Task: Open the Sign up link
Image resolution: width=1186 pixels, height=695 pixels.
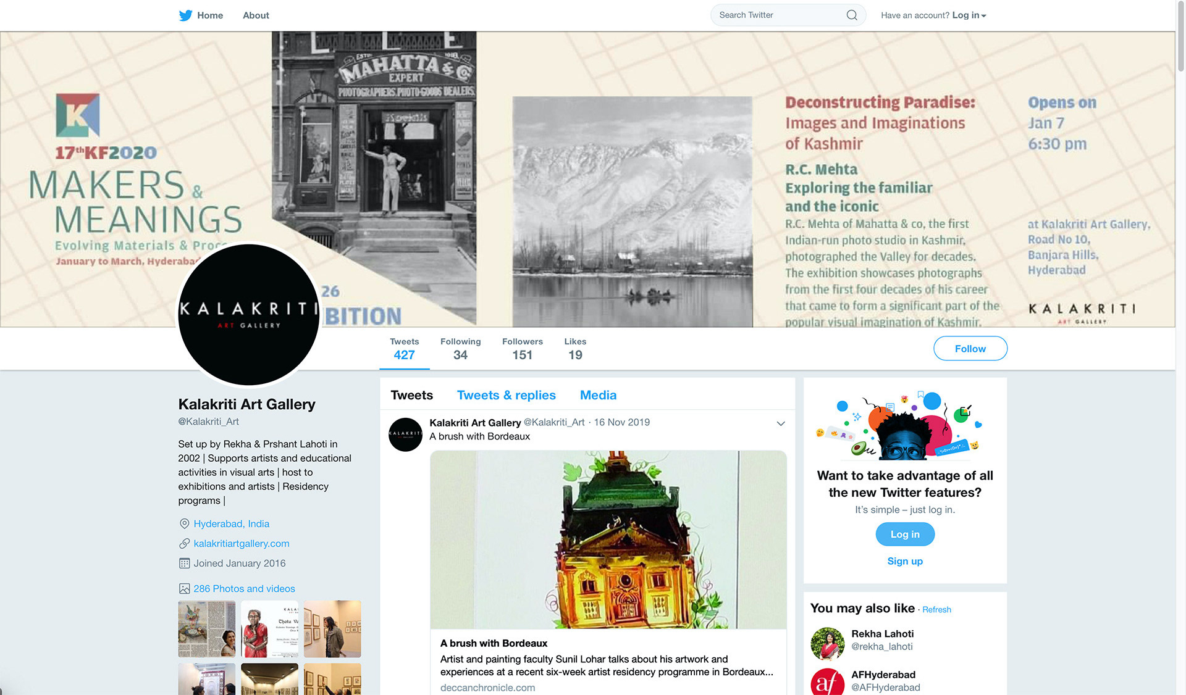Action: tap(905, 561)
